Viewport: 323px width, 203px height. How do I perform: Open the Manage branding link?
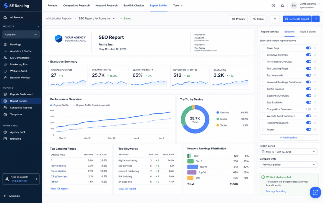tap(276, 191)
